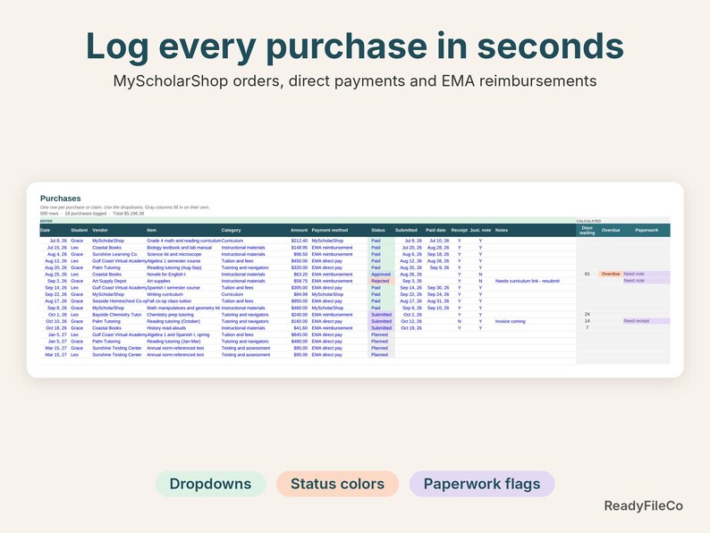Click the "Needs curriculum link - resubmit" note
This screenshot has width=710, height=533.
[528, 281]
